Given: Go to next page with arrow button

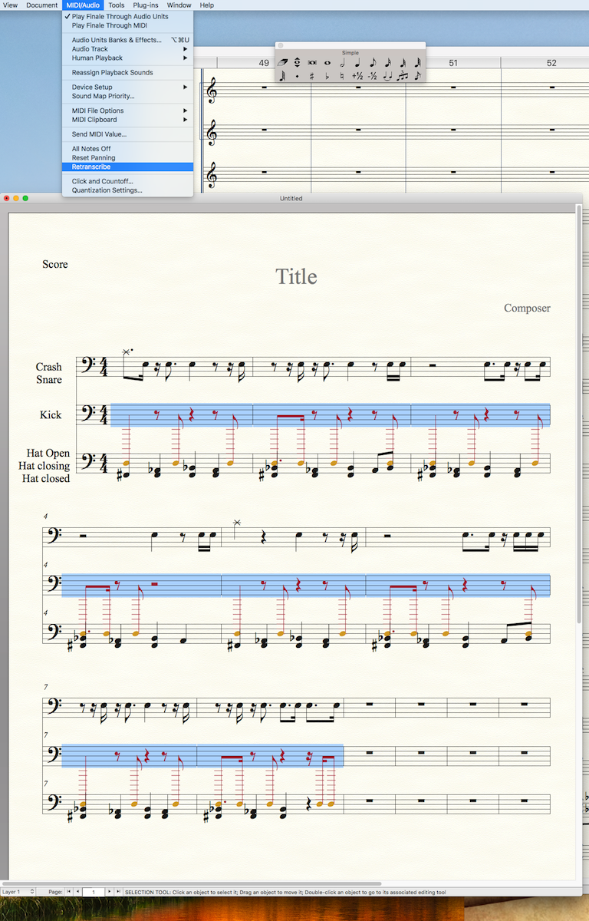Looking at the screenshot, I should coord(109,891).
